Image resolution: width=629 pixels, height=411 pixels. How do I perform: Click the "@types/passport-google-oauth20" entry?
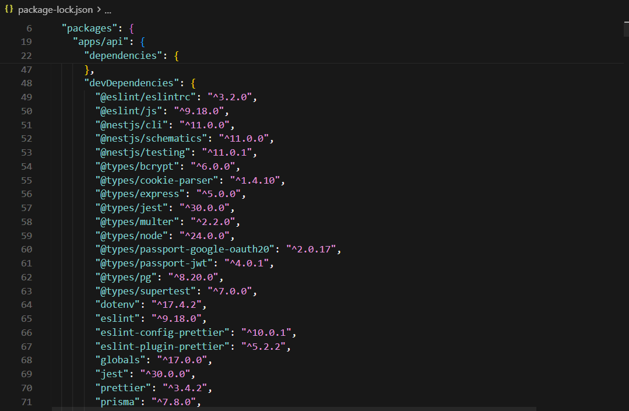pos(218,249)
